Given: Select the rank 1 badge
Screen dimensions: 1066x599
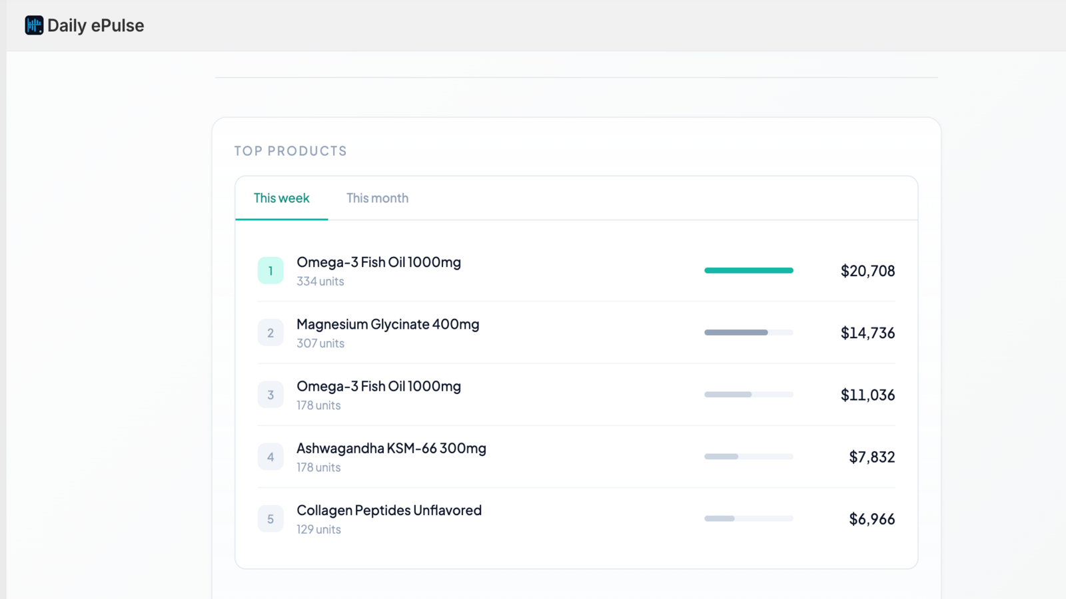Looking at the screenshot, I should 270,271.
